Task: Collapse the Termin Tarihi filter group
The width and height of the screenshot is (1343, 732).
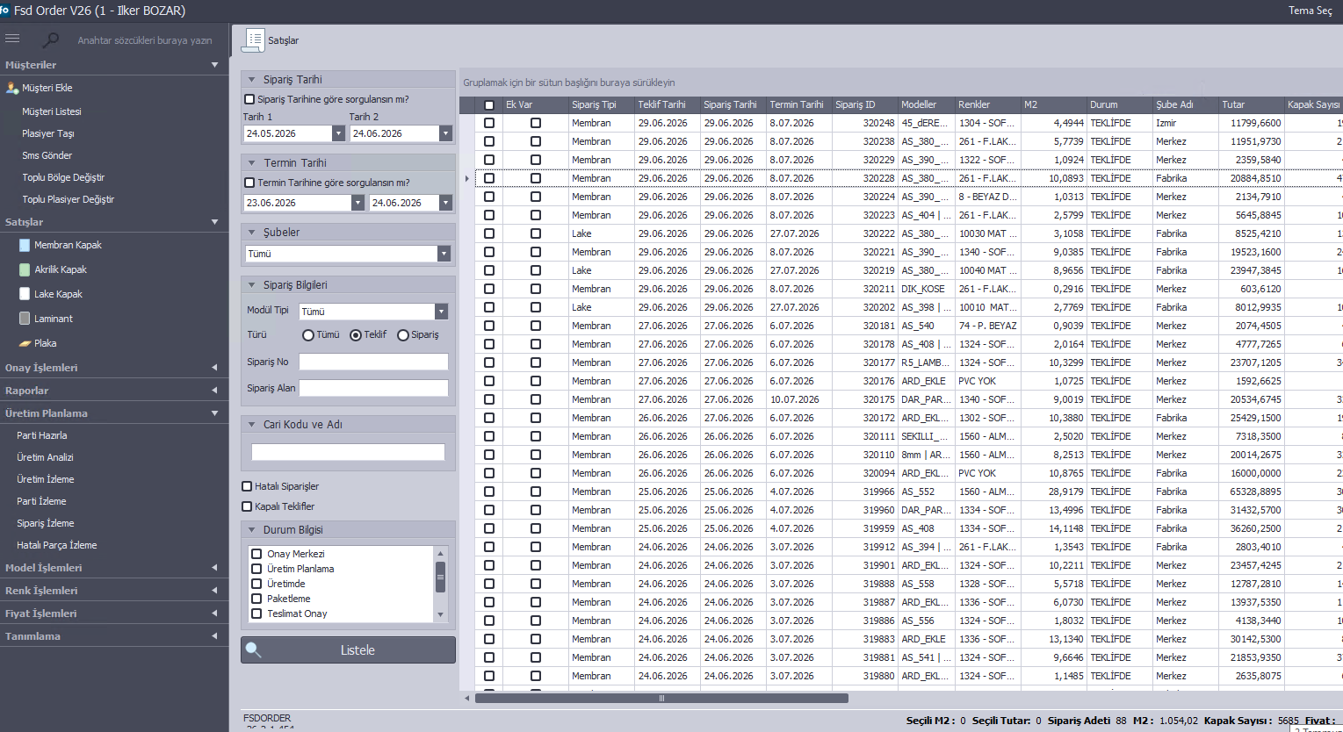Action: pyautogui.click(x=251, y=163)
